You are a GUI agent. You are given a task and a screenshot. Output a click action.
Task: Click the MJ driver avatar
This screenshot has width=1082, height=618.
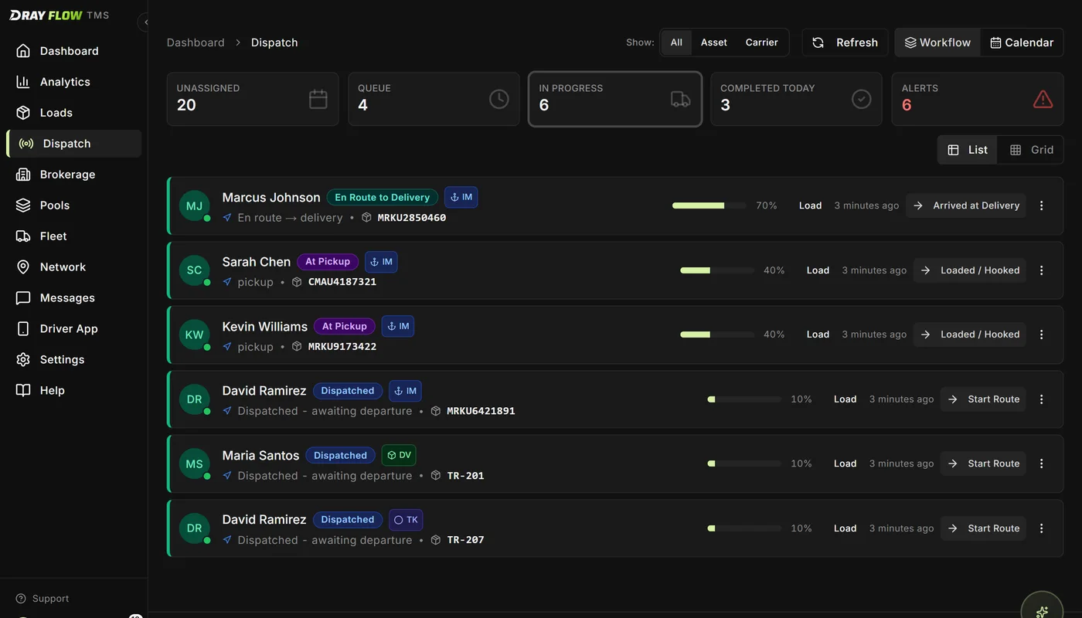tap(195, 205)
